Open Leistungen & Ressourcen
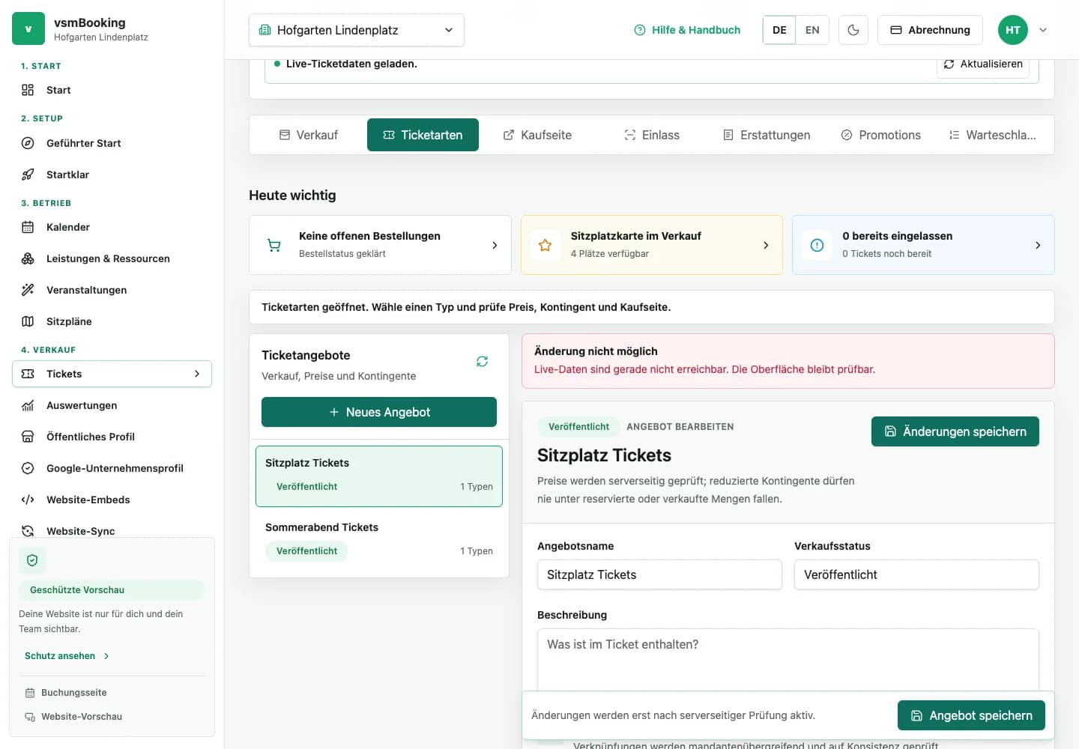This screenshot has height=749, width=1079. pyautogui.click(x=112, y=258)
